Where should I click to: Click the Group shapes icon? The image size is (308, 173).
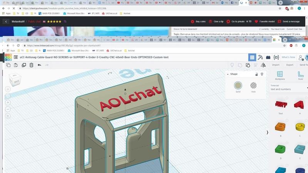pyautogui.click(x=240, y=65)
